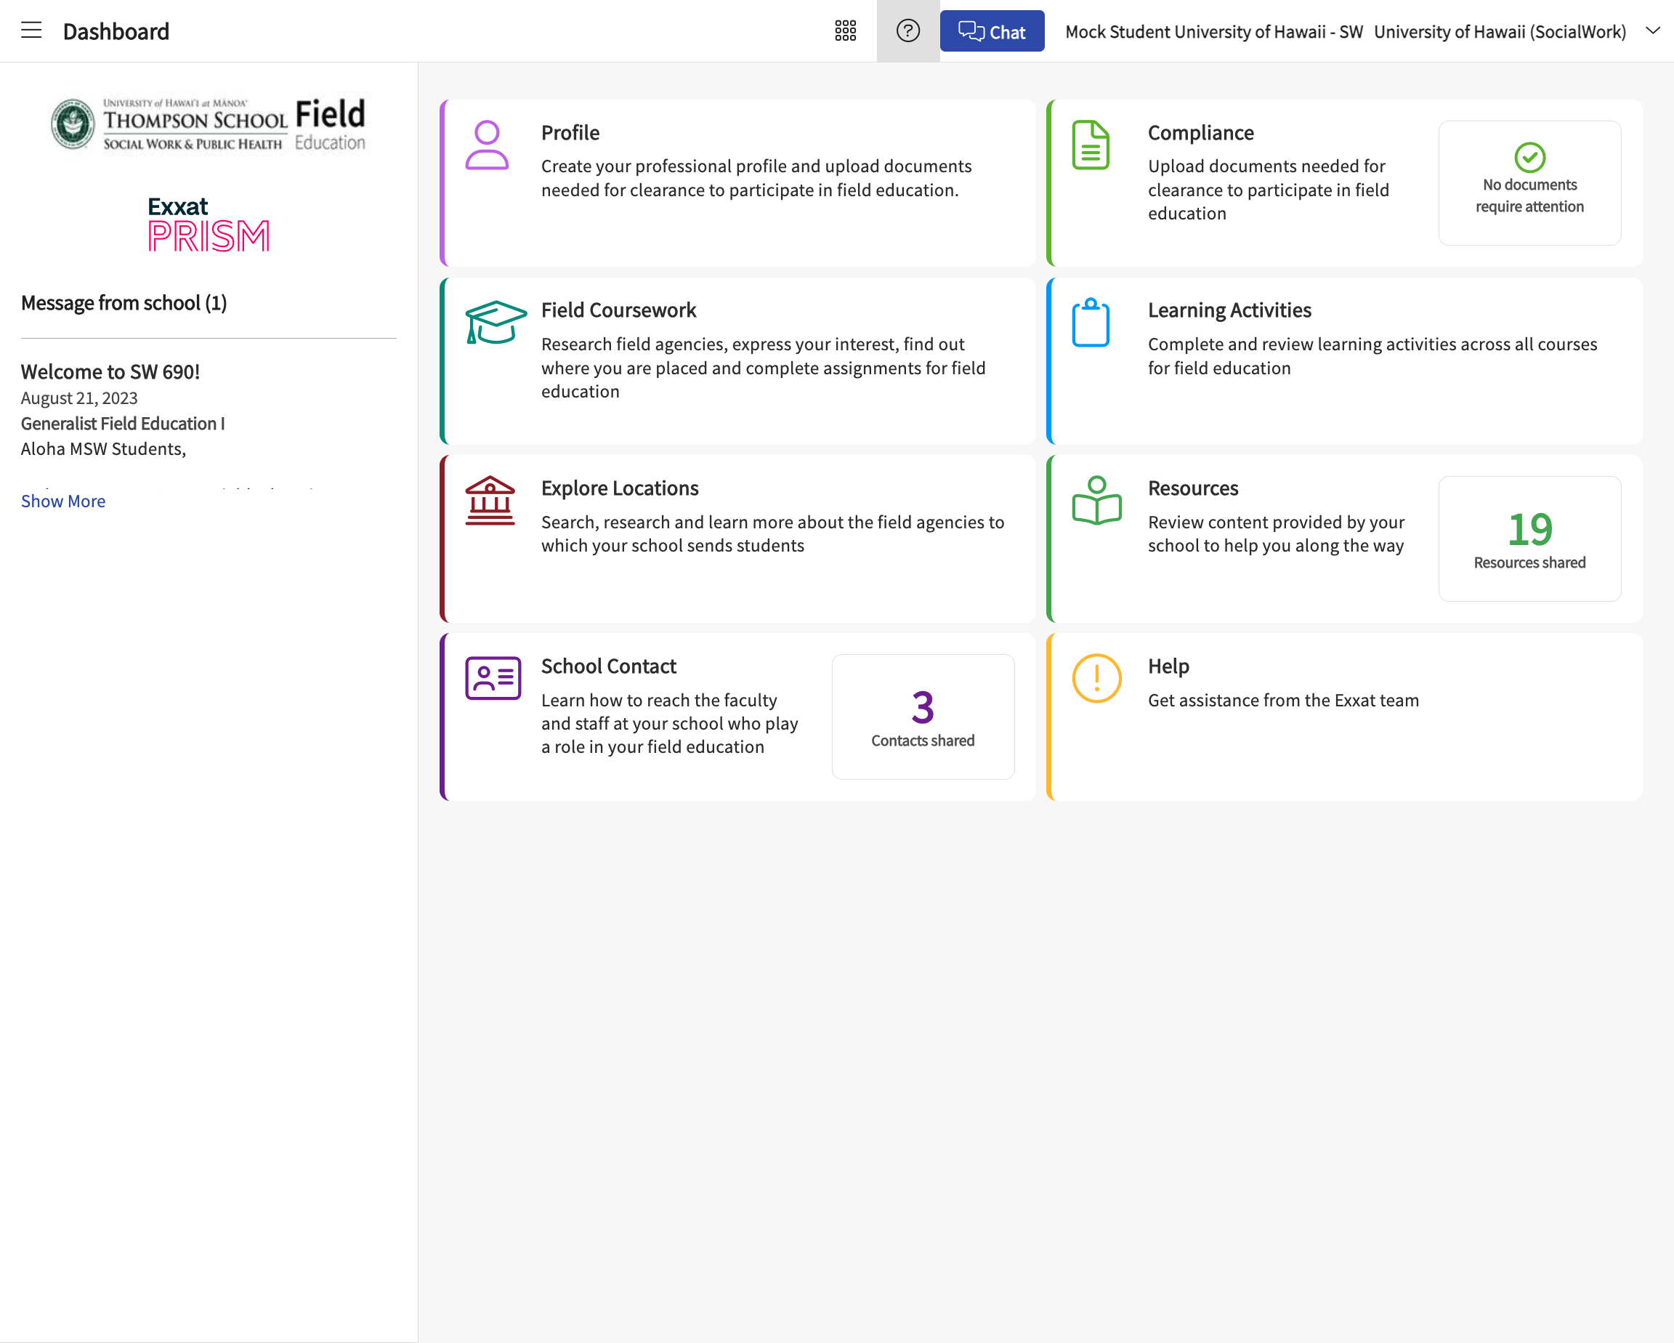This screenshot has width=1674, height=1343.
Task: Open 'No documents require attention' status box
Action: tap(1529, 182)
